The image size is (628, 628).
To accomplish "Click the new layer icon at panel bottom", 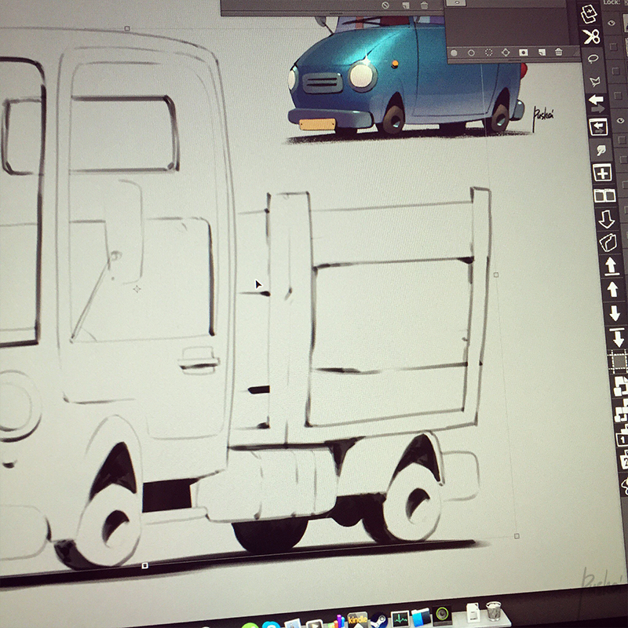I will tap(541, 52).
